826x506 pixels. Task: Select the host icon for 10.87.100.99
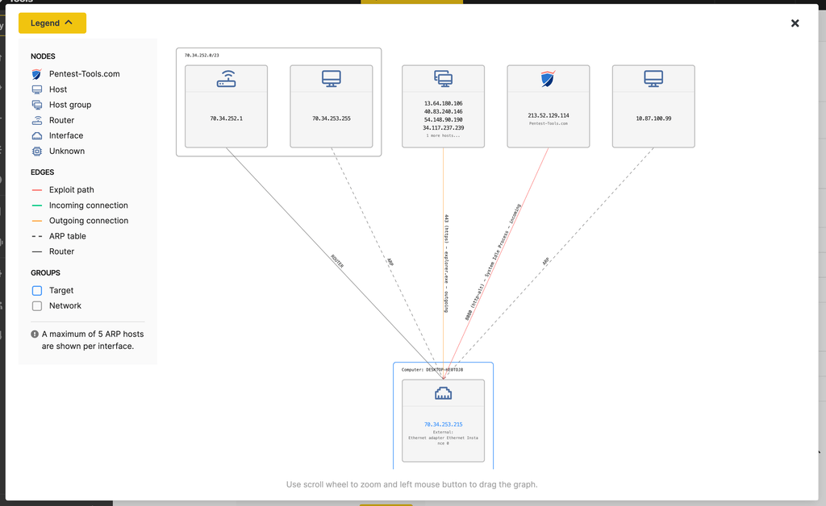click(x=653, y=77)
